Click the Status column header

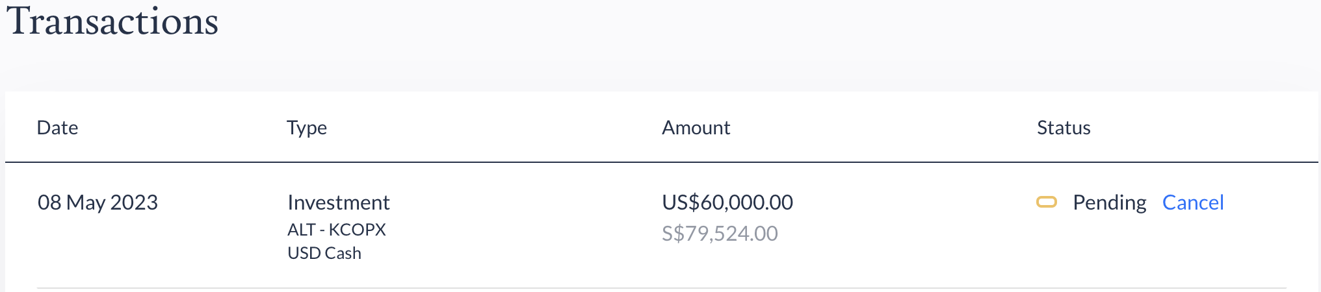click(x=1064, y=127)
